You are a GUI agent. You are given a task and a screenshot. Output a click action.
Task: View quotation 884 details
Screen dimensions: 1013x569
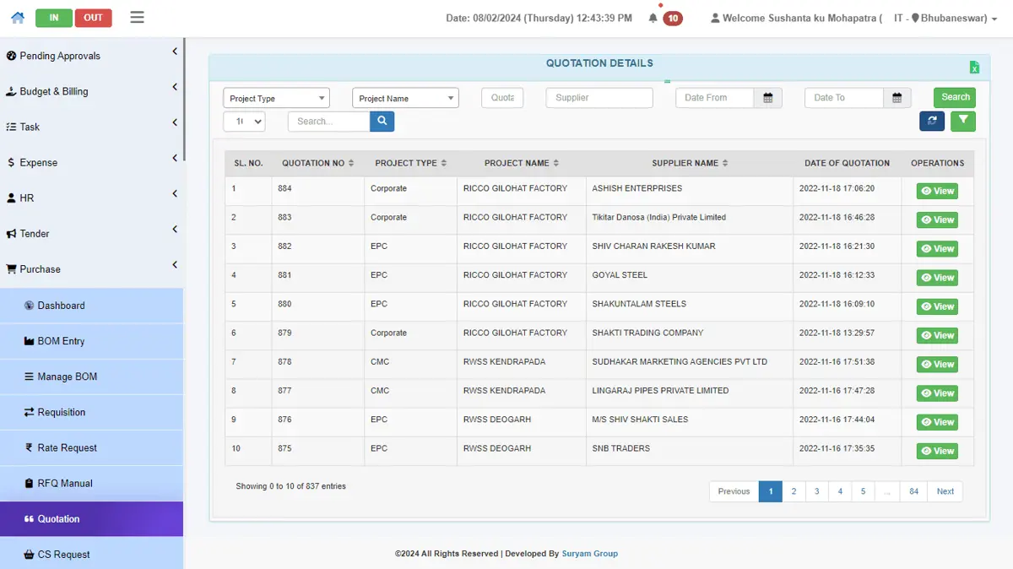937,191
